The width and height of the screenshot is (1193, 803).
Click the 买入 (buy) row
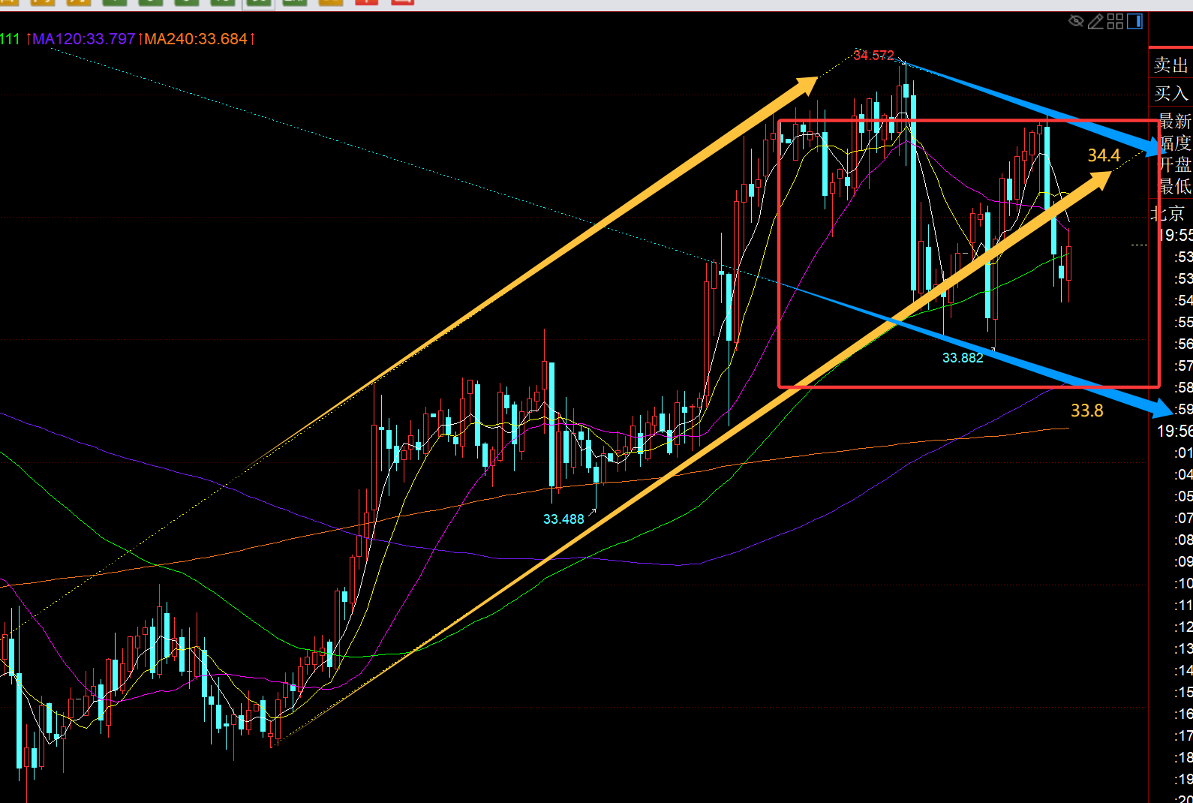[1171, 93]
